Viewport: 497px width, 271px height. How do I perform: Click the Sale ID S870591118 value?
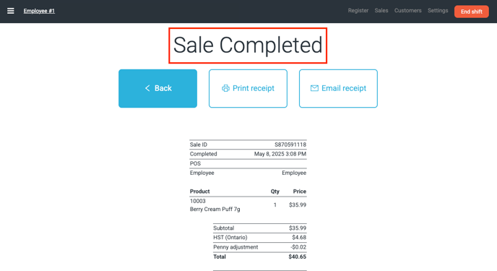290,145
